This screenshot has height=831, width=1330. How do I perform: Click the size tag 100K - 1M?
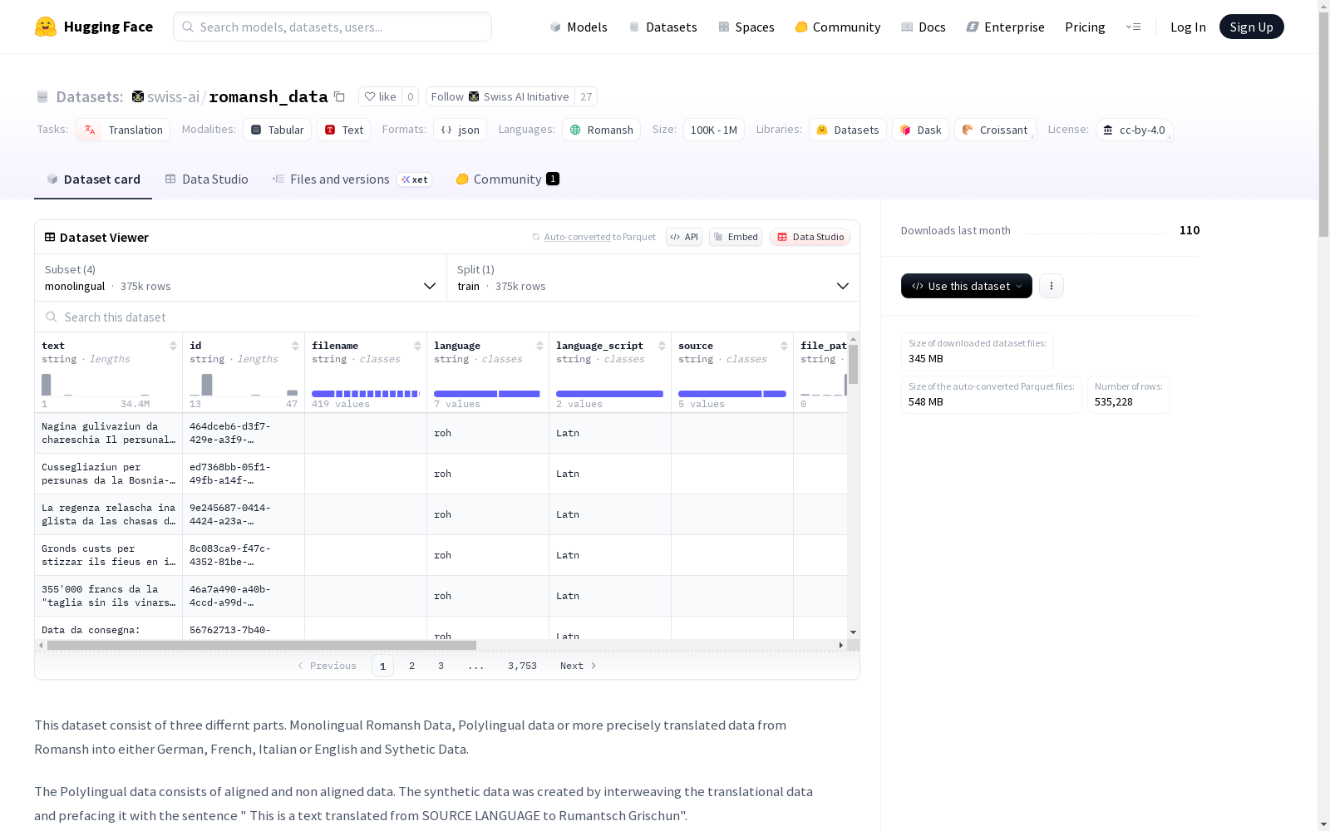click(x=714, y=130)
